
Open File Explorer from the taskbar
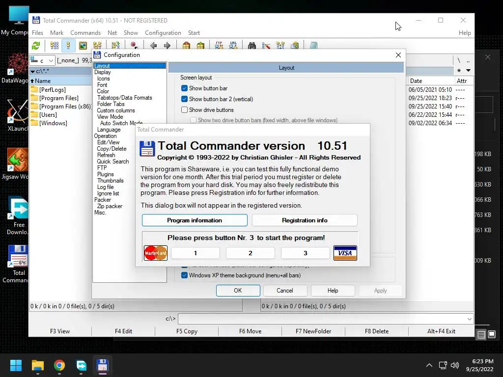[x=37, y=365]
